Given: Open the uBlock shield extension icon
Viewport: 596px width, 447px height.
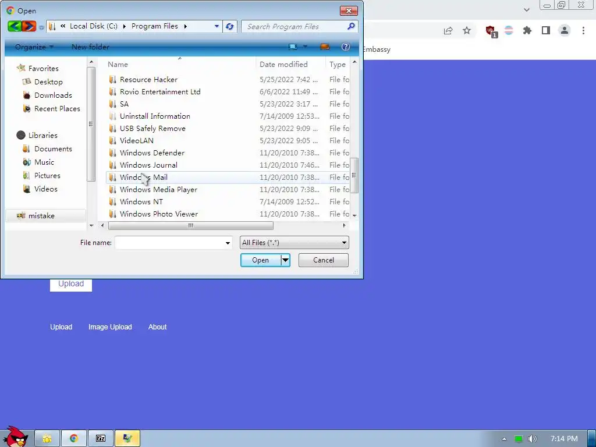Looking at the screenshot, I should [491, 31].
